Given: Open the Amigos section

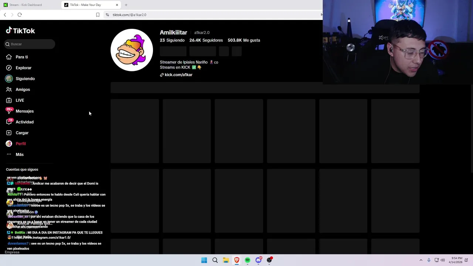Looking at the screenshot, I should (x=23, y=89).
